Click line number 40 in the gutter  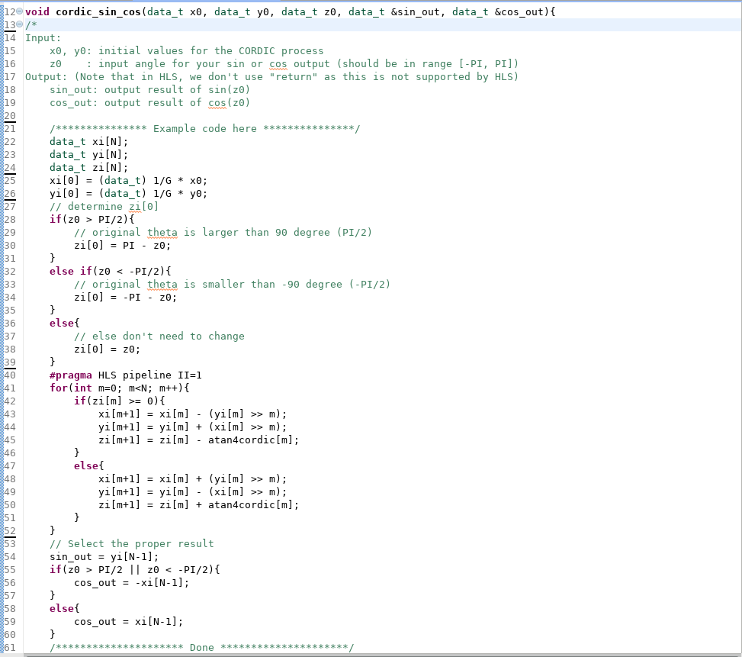point(11,375)
